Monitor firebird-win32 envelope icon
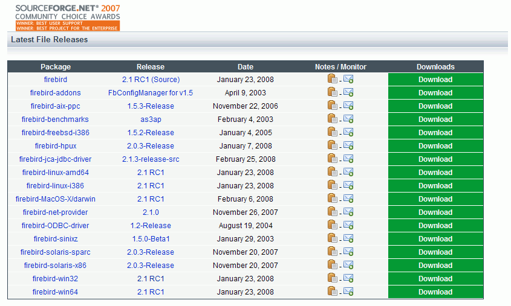This screenshot has width=511, height=306. 348,278
